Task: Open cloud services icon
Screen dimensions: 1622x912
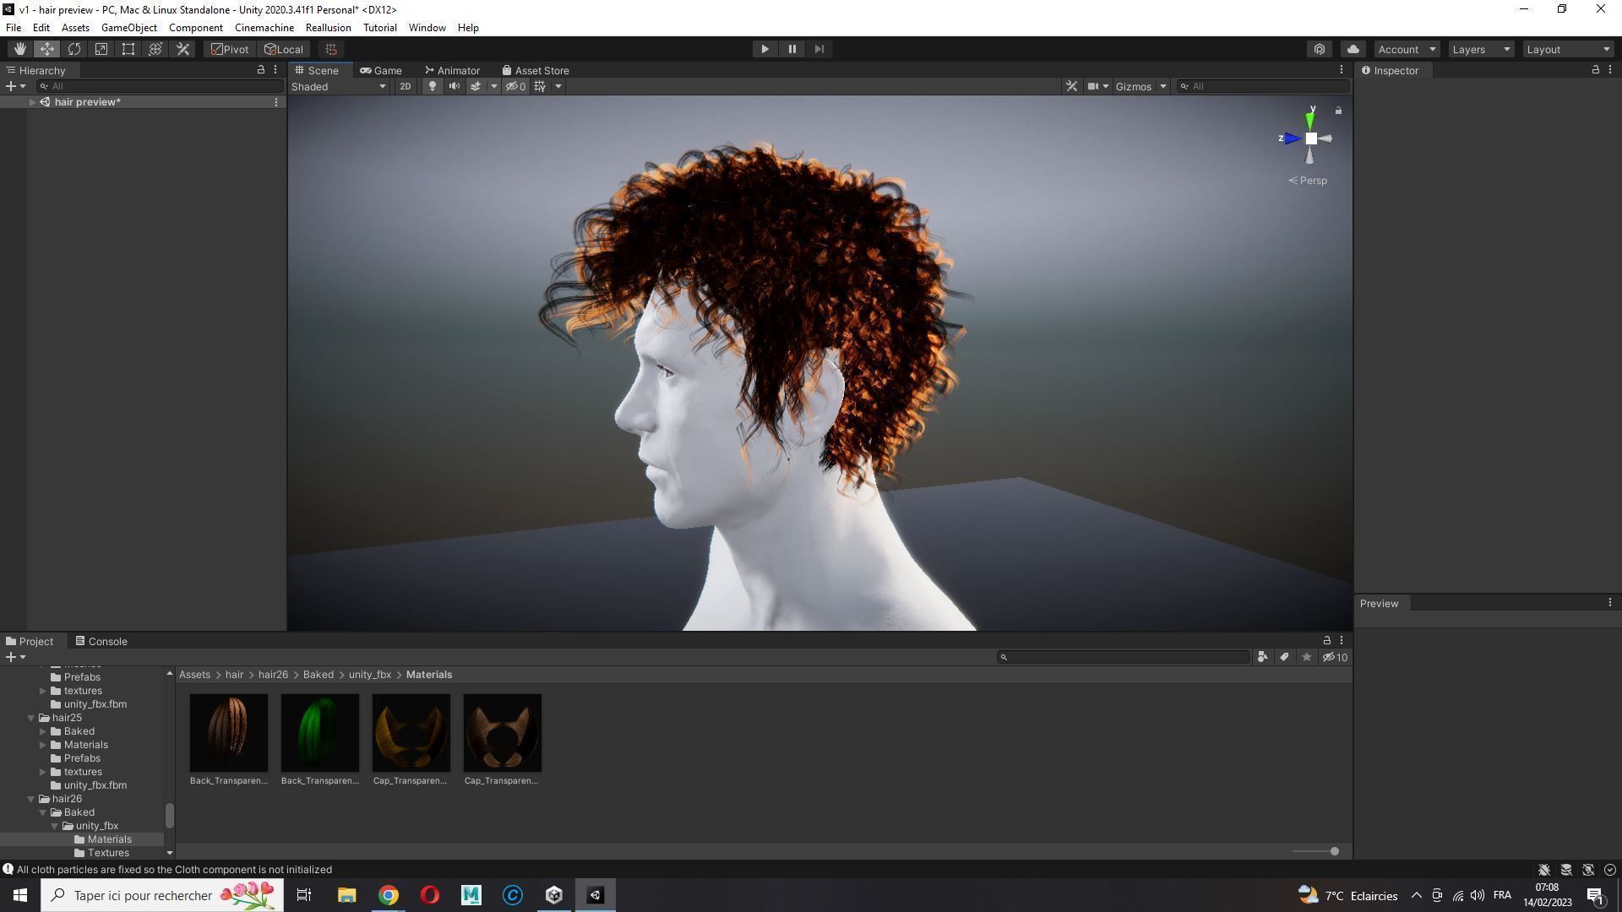Action: [x=1353, y=49]
